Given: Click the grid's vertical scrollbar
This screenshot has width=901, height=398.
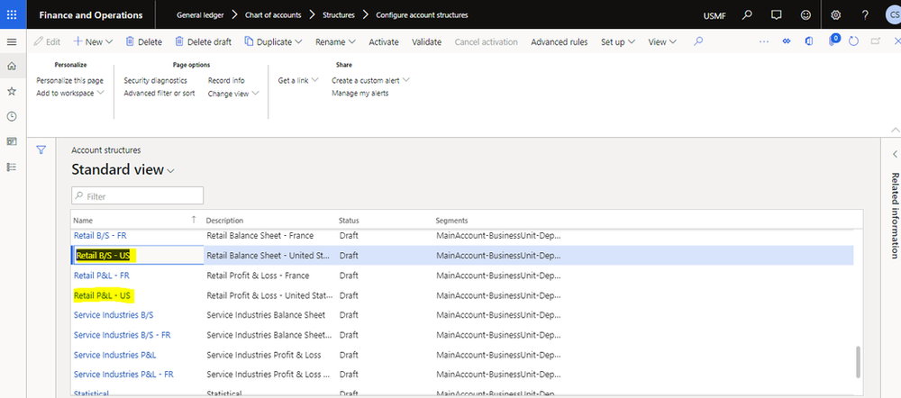Looking at the screenshot, I should pos(858,360).
